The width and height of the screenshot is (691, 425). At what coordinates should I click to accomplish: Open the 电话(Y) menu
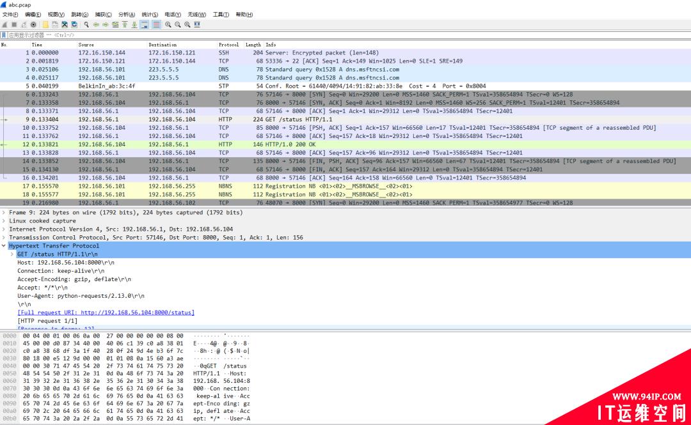click(173, 15)
